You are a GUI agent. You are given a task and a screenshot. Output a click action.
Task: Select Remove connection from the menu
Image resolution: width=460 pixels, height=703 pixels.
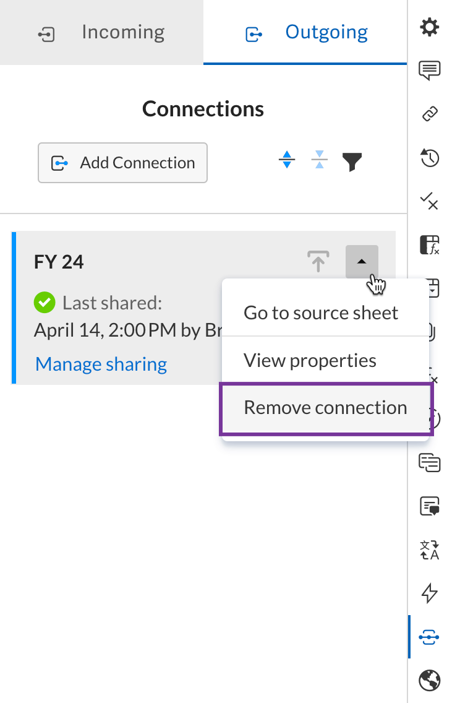tap(325, 408)
